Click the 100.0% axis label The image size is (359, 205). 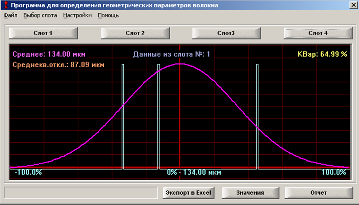click(334, 172)
